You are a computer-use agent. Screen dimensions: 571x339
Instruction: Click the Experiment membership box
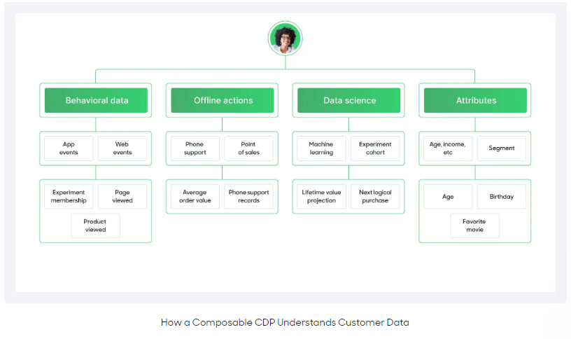(x=69, y=197)
